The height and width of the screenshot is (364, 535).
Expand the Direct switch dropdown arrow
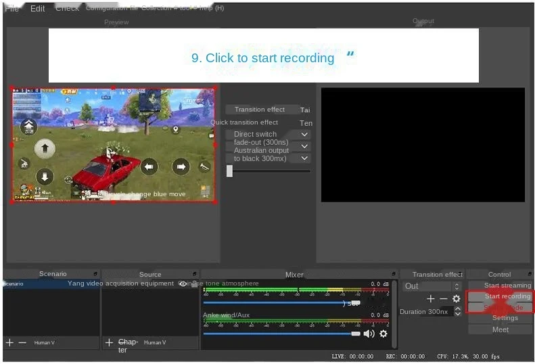(304, 135)
